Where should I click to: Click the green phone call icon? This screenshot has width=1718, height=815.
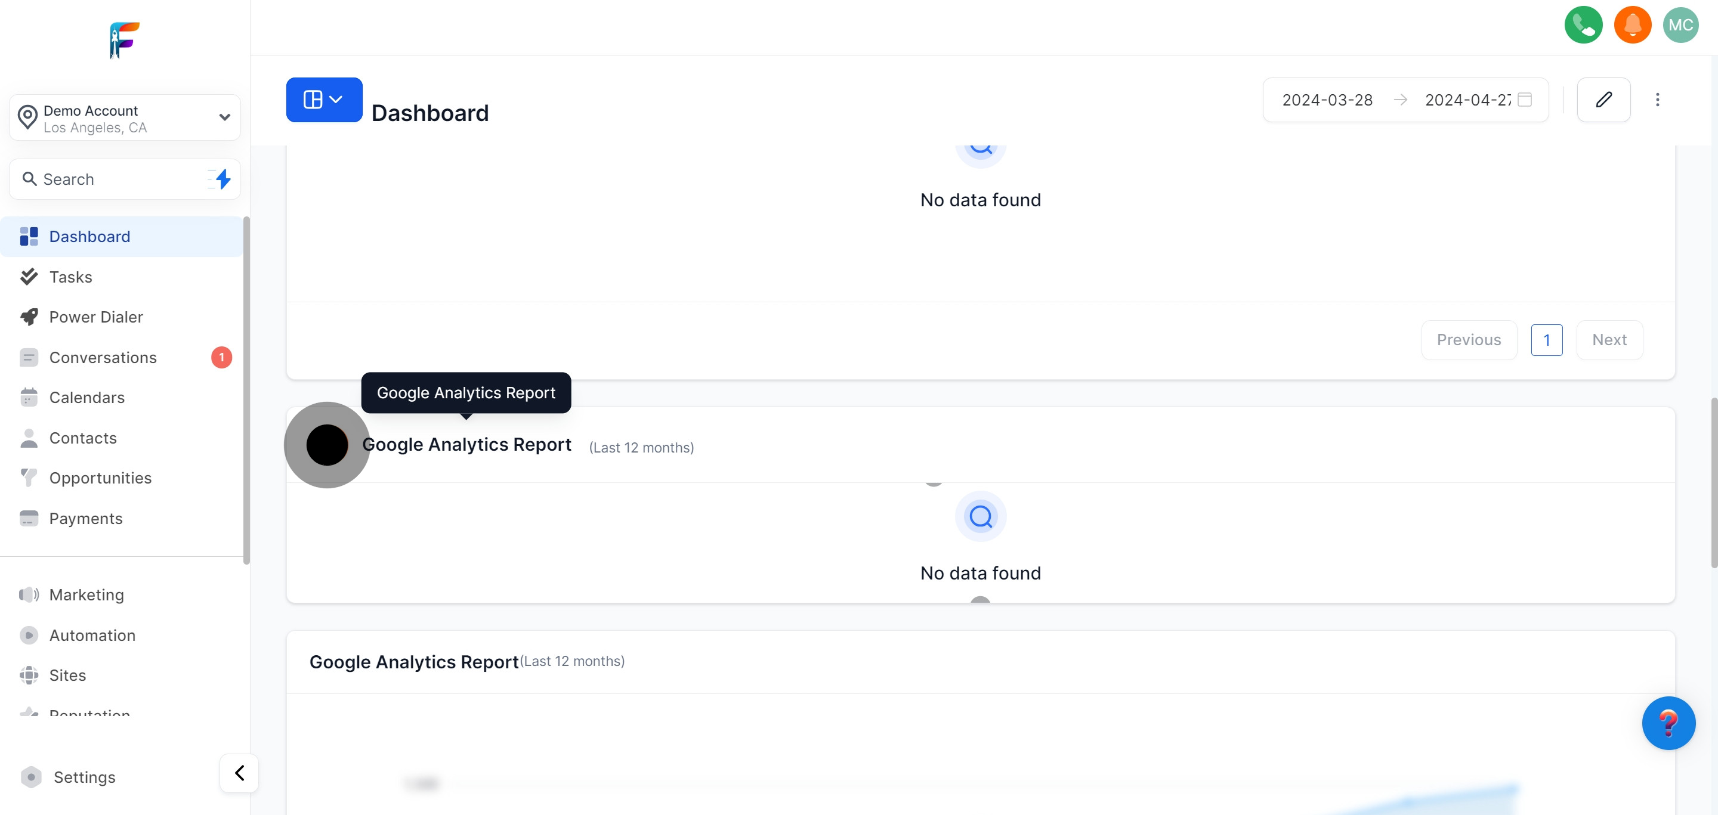pyautogui.click(x=1583, y=24)
